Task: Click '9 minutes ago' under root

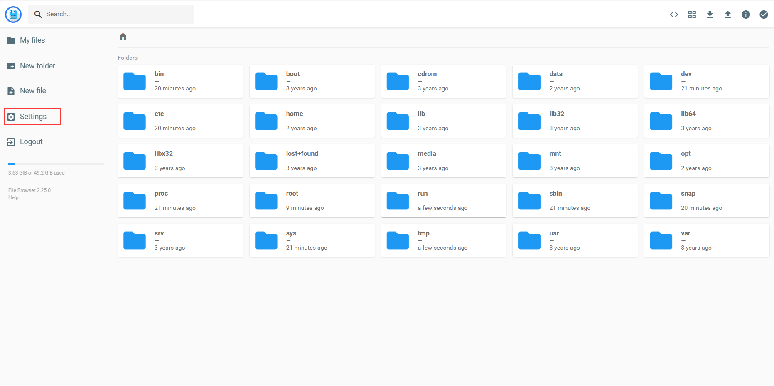Action: tap(305, 208)
